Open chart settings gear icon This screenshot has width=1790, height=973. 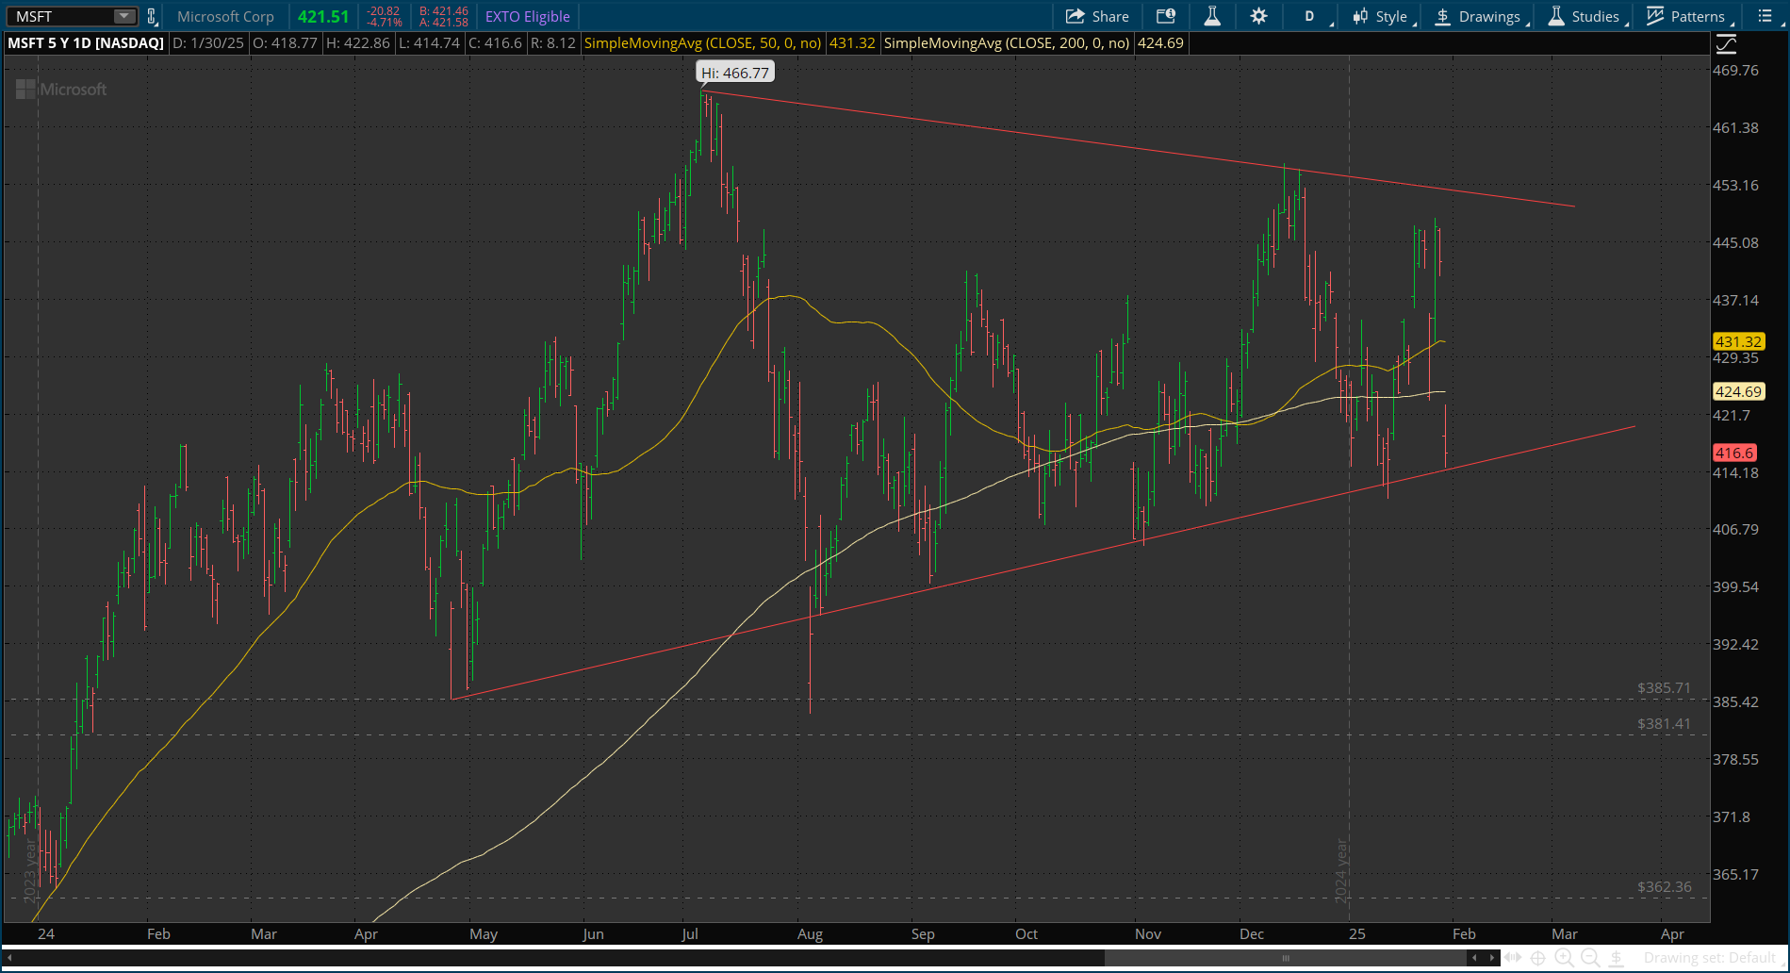click(1259, 16)
